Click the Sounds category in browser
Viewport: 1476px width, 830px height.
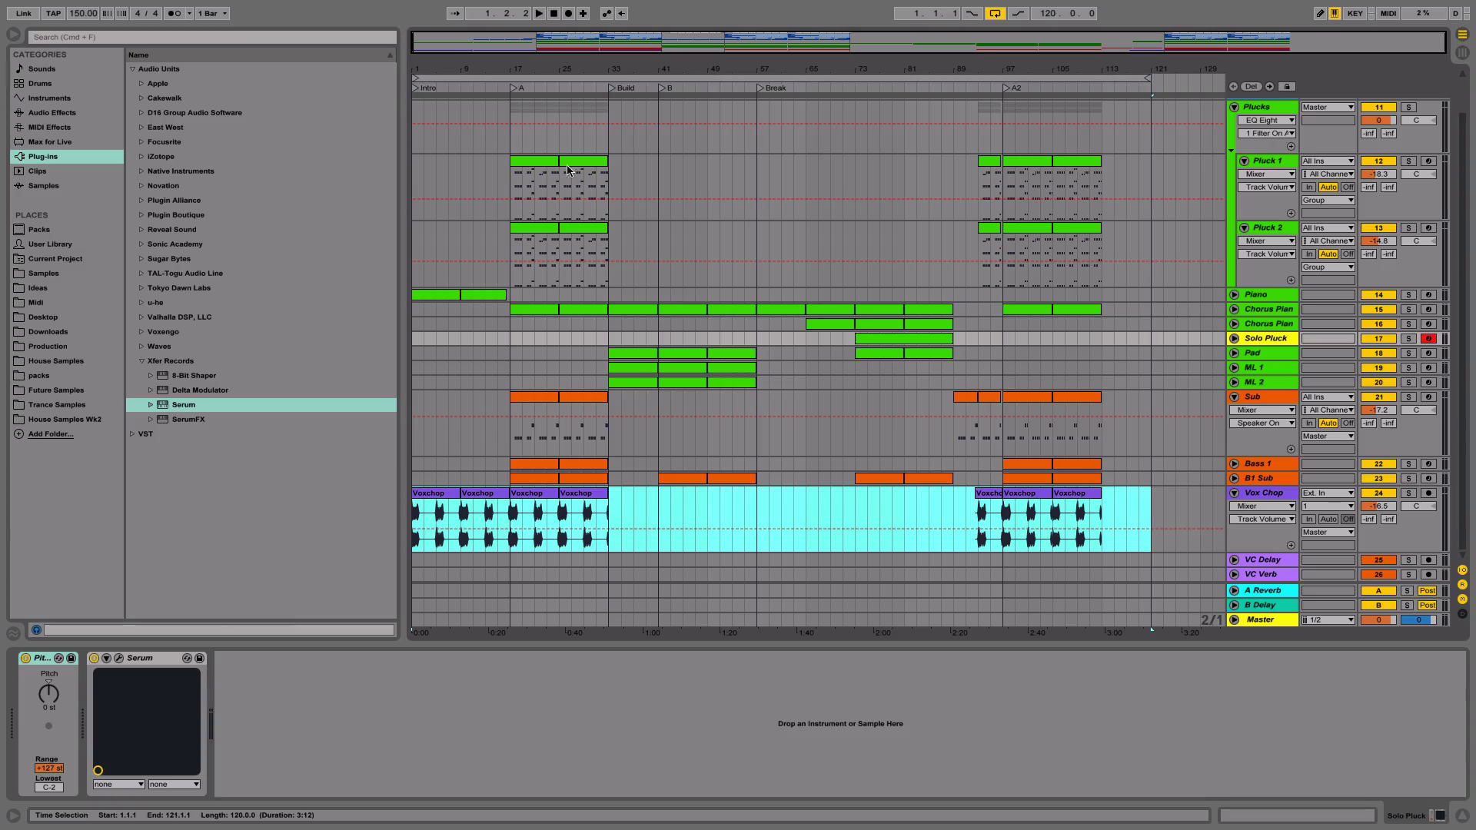[x=42, y=69]
